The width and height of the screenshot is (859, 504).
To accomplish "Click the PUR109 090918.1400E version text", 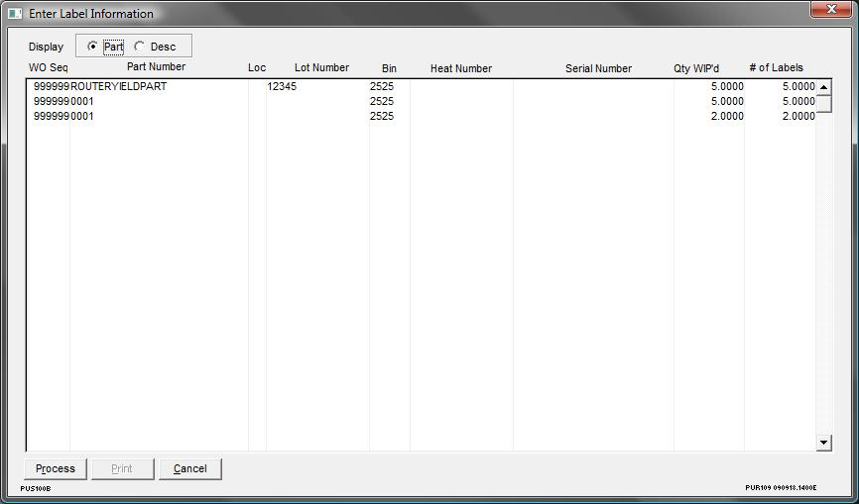I will pos(781,487).
